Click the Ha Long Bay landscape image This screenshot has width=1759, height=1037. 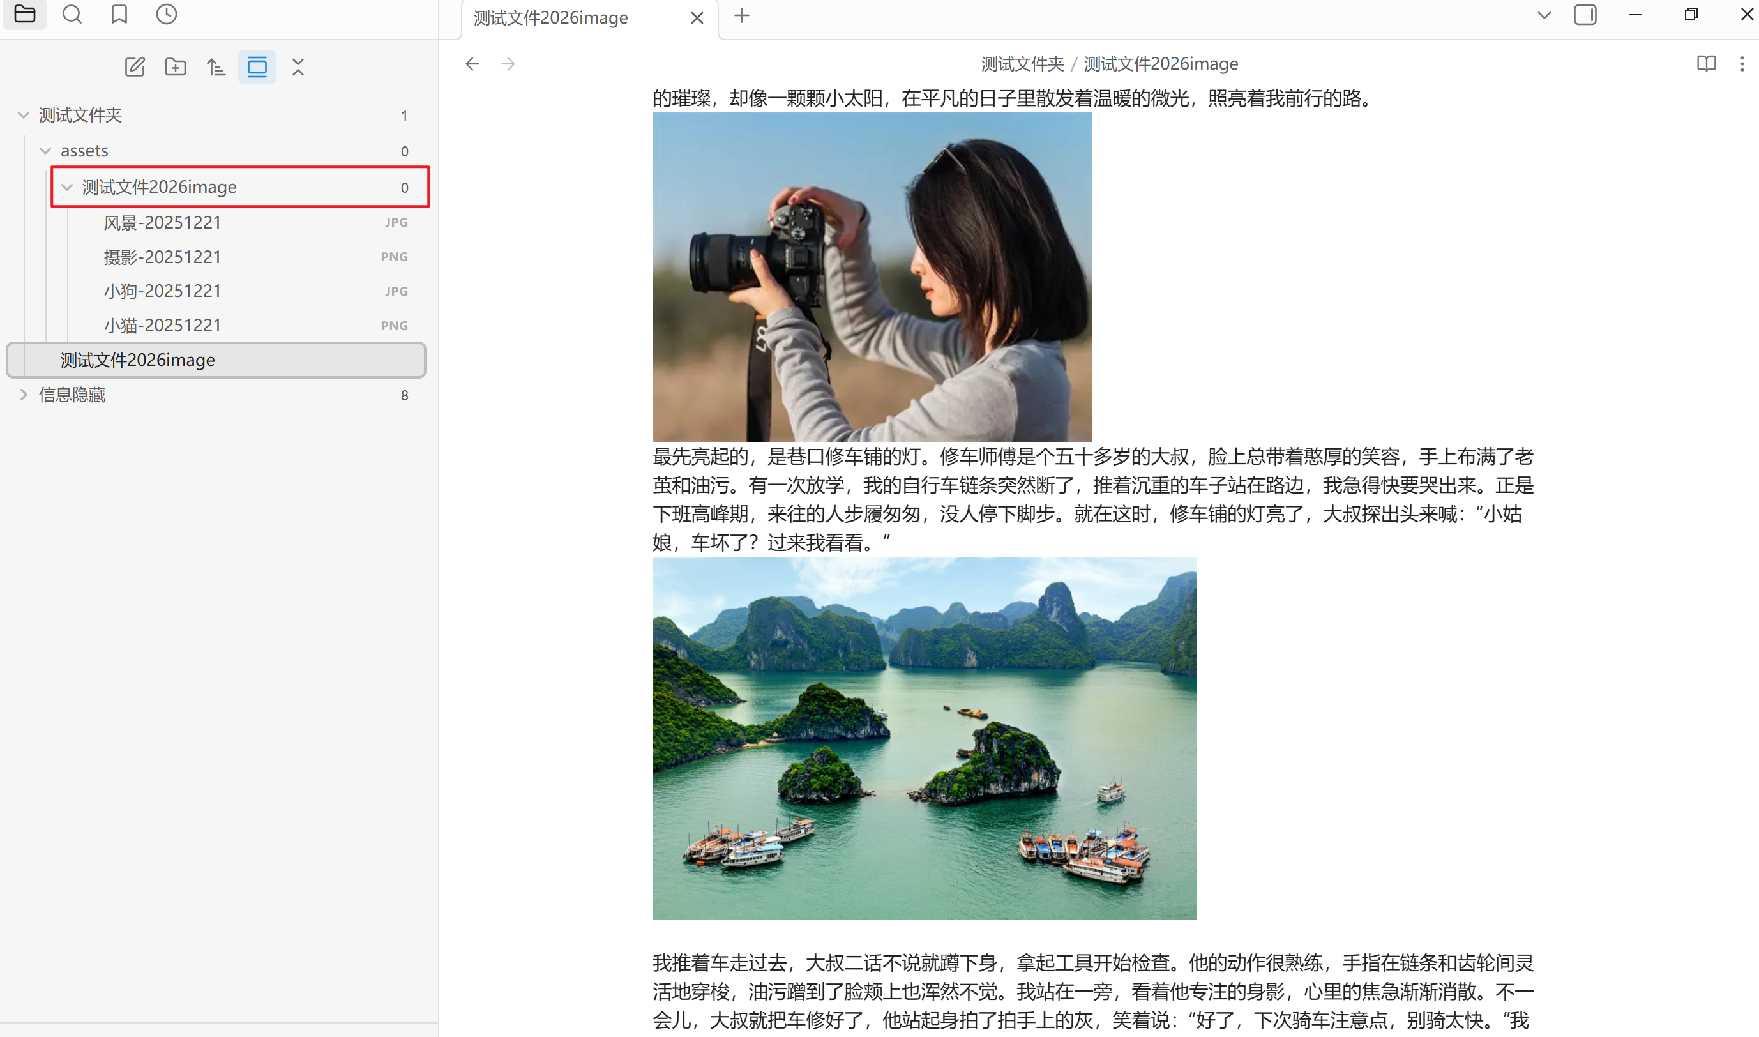point(925,738)
